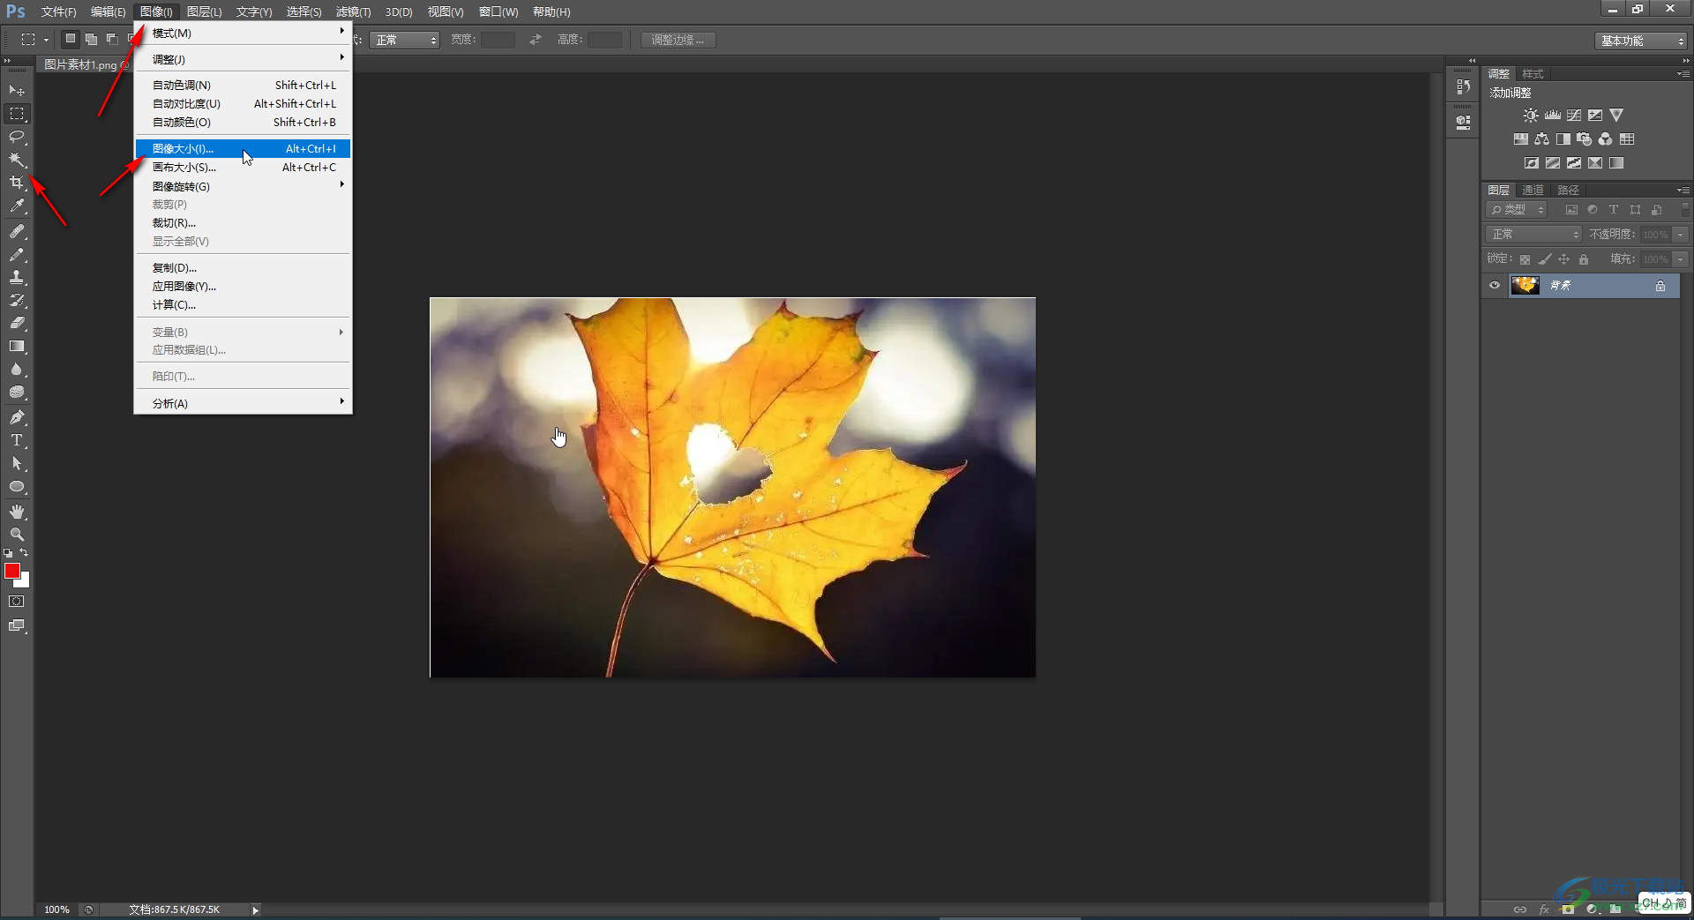The height and width of the screenshot is (920, 1694).
Task: Select the Eyedropper tool
Action: coord(17,206)
